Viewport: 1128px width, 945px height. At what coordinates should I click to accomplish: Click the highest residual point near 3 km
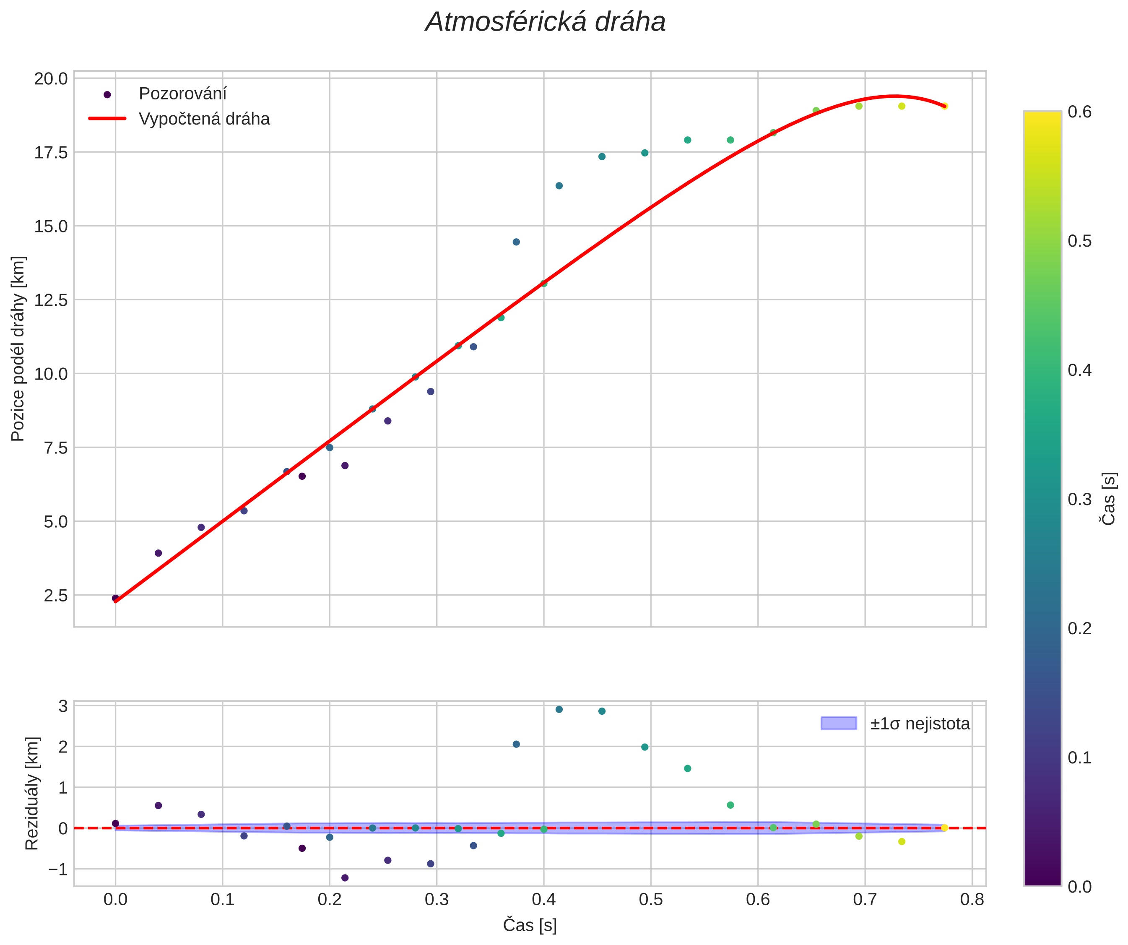pyautogui.click(x=559, y=709)
